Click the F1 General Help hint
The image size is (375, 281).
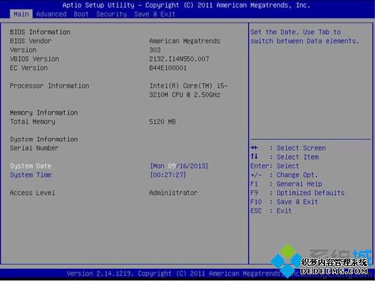[286, 184]
